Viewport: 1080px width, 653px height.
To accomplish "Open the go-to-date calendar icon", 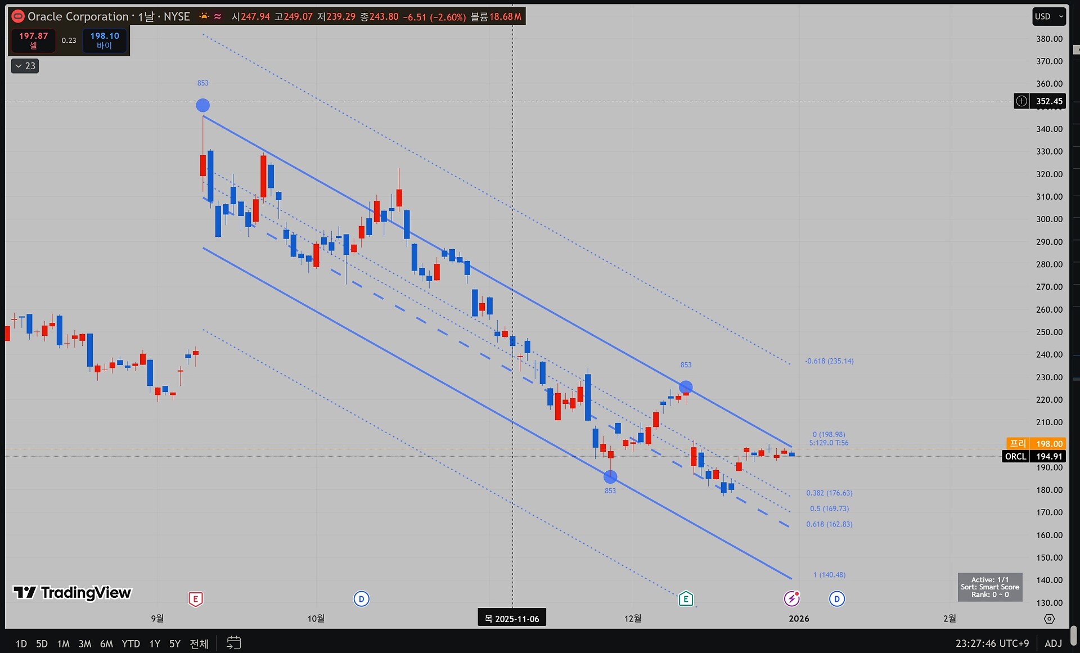I will (233, 643).
